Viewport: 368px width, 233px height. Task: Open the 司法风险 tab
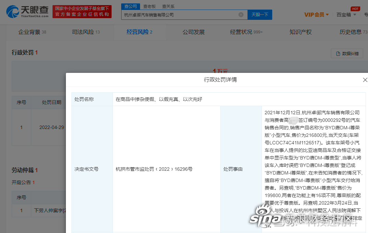coord(86,32)
